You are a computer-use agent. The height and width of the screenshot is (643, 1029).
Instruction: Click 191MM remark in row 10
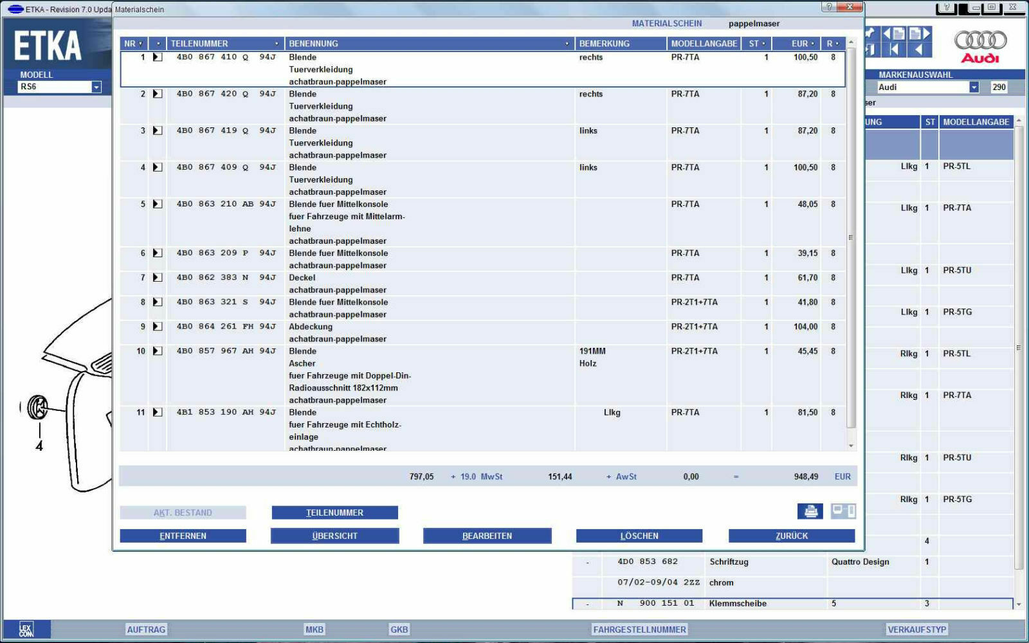tap(592, 351)
